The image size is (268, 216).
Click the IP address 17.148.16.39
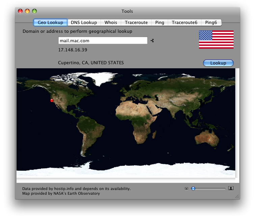click(x=73, y=50)
